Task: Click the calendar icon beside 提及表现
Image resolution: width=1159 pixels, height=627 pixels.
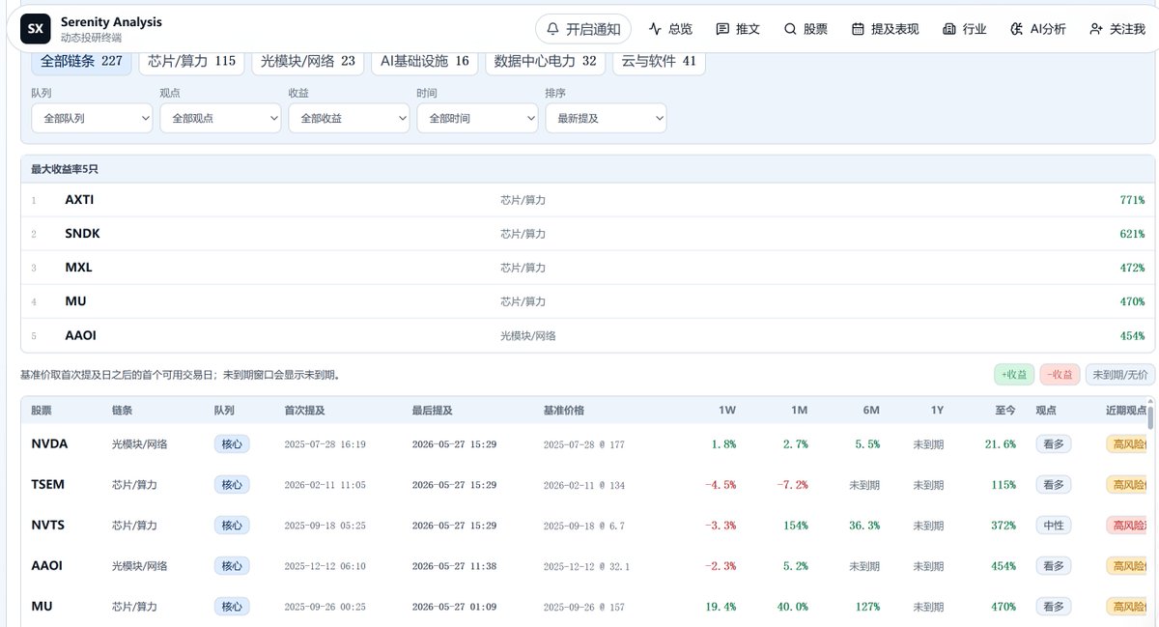Action: point(858,29)
